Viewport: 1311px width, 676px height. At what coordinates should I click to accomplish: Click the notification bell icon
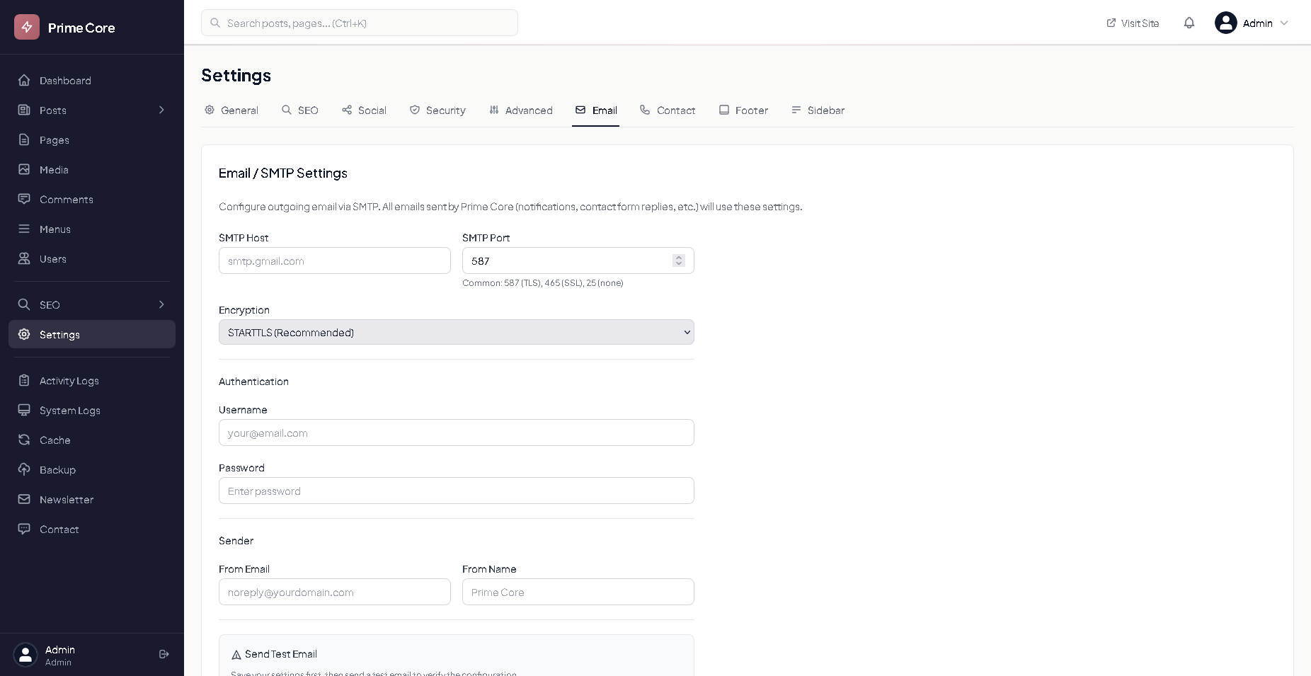pos(1188,23)
